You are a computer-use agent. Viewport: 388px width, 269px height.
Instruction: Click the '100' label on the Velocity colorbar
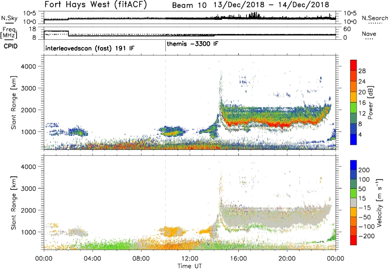pos(364,180)
